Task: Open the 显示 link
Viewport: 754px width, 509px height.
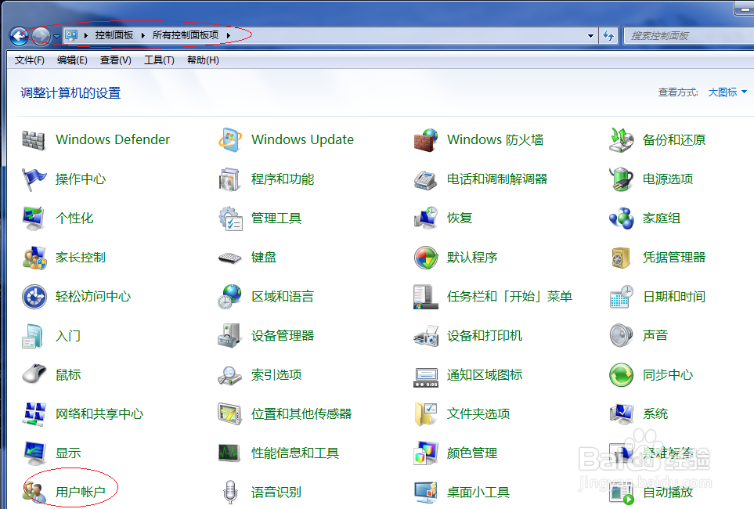Action: (x=68, y=453)
